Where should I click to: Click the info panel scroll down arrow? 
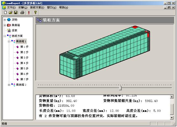(172, 118)
